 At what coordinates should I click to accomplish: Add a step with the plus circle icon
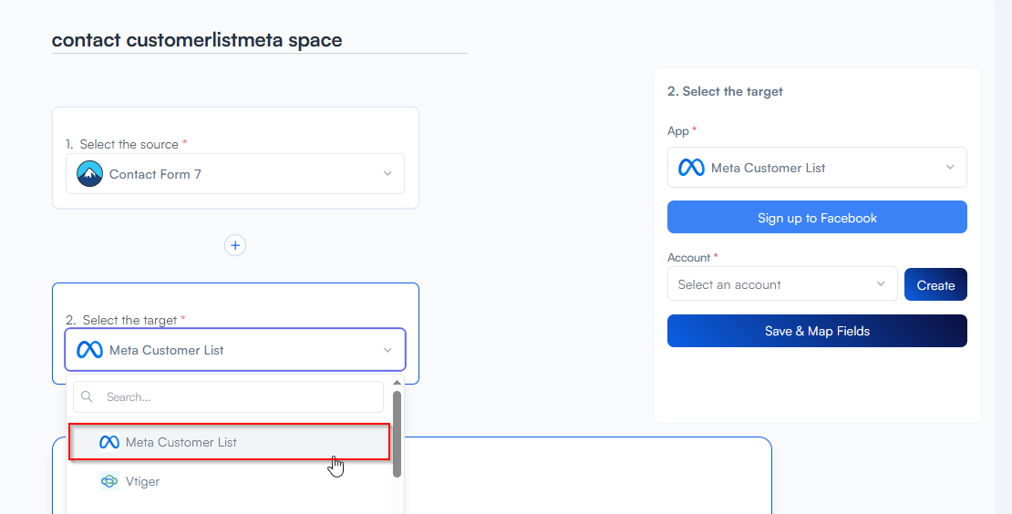coord(235,245)
